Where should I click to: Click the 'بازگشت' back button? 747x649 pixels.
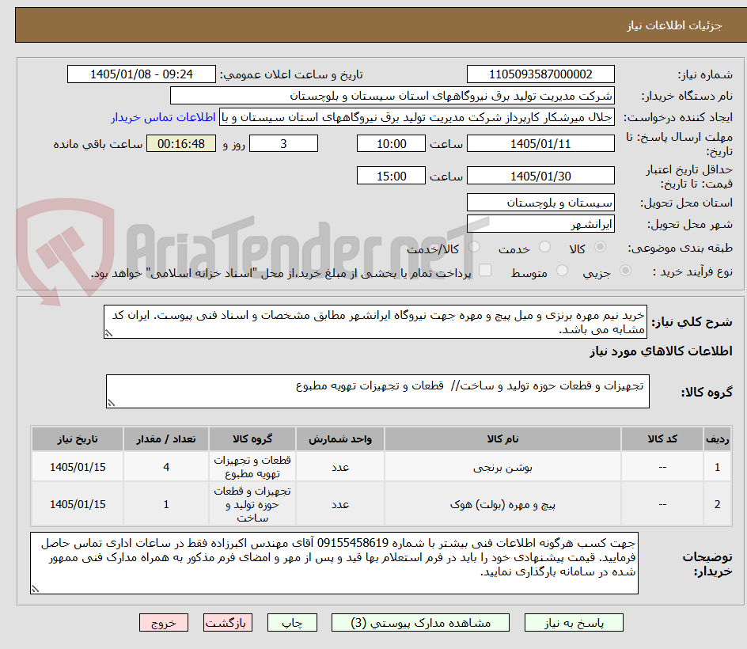(x=228, y=623)
